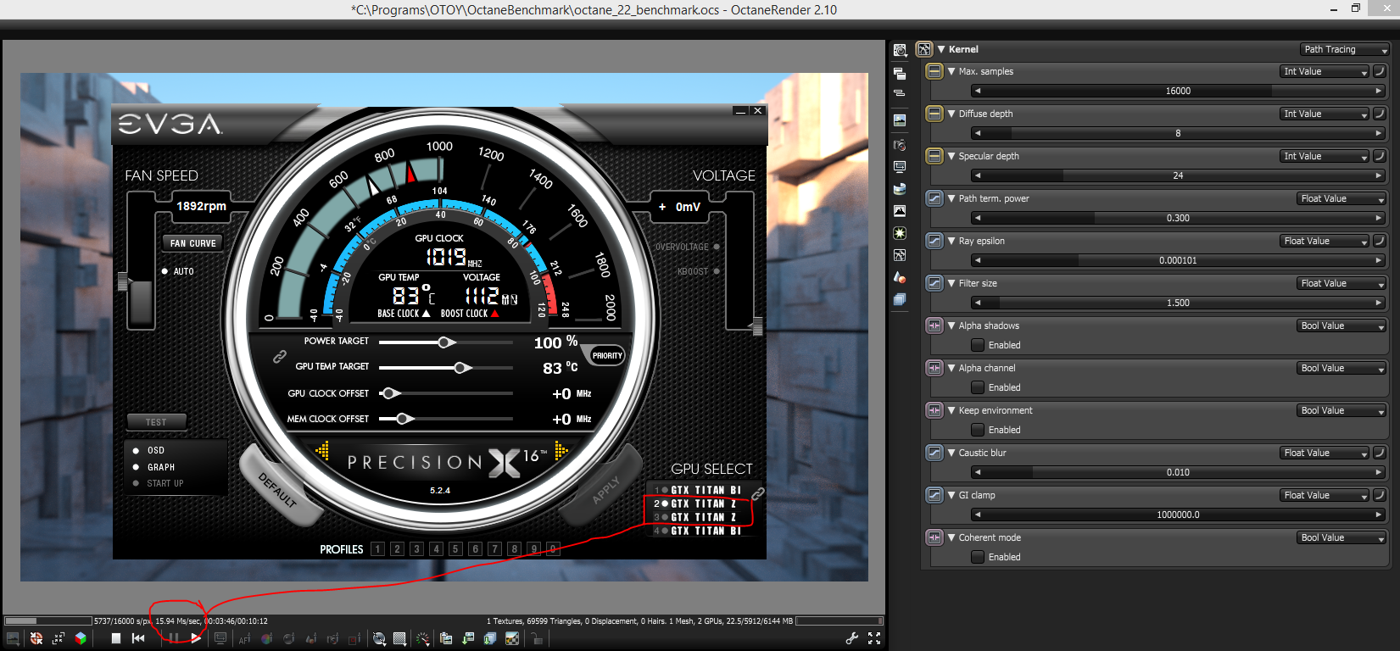Click the FAN CURVE button
Image resolution: width=1400 pixels, height=651 pixels.
[193, 243]
